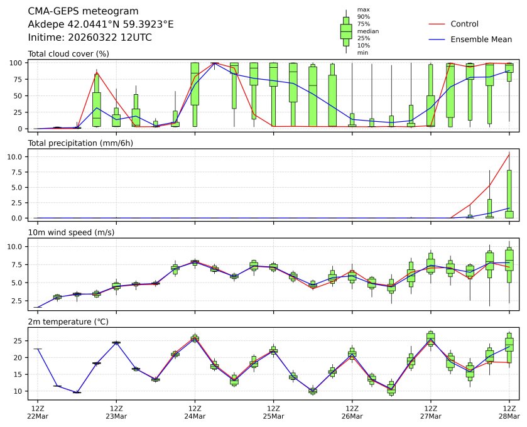Click the 12Z 26Mar time axis label
Viewport: 527px width, 427px height.
pyautogui.click(x=352, y=412)
